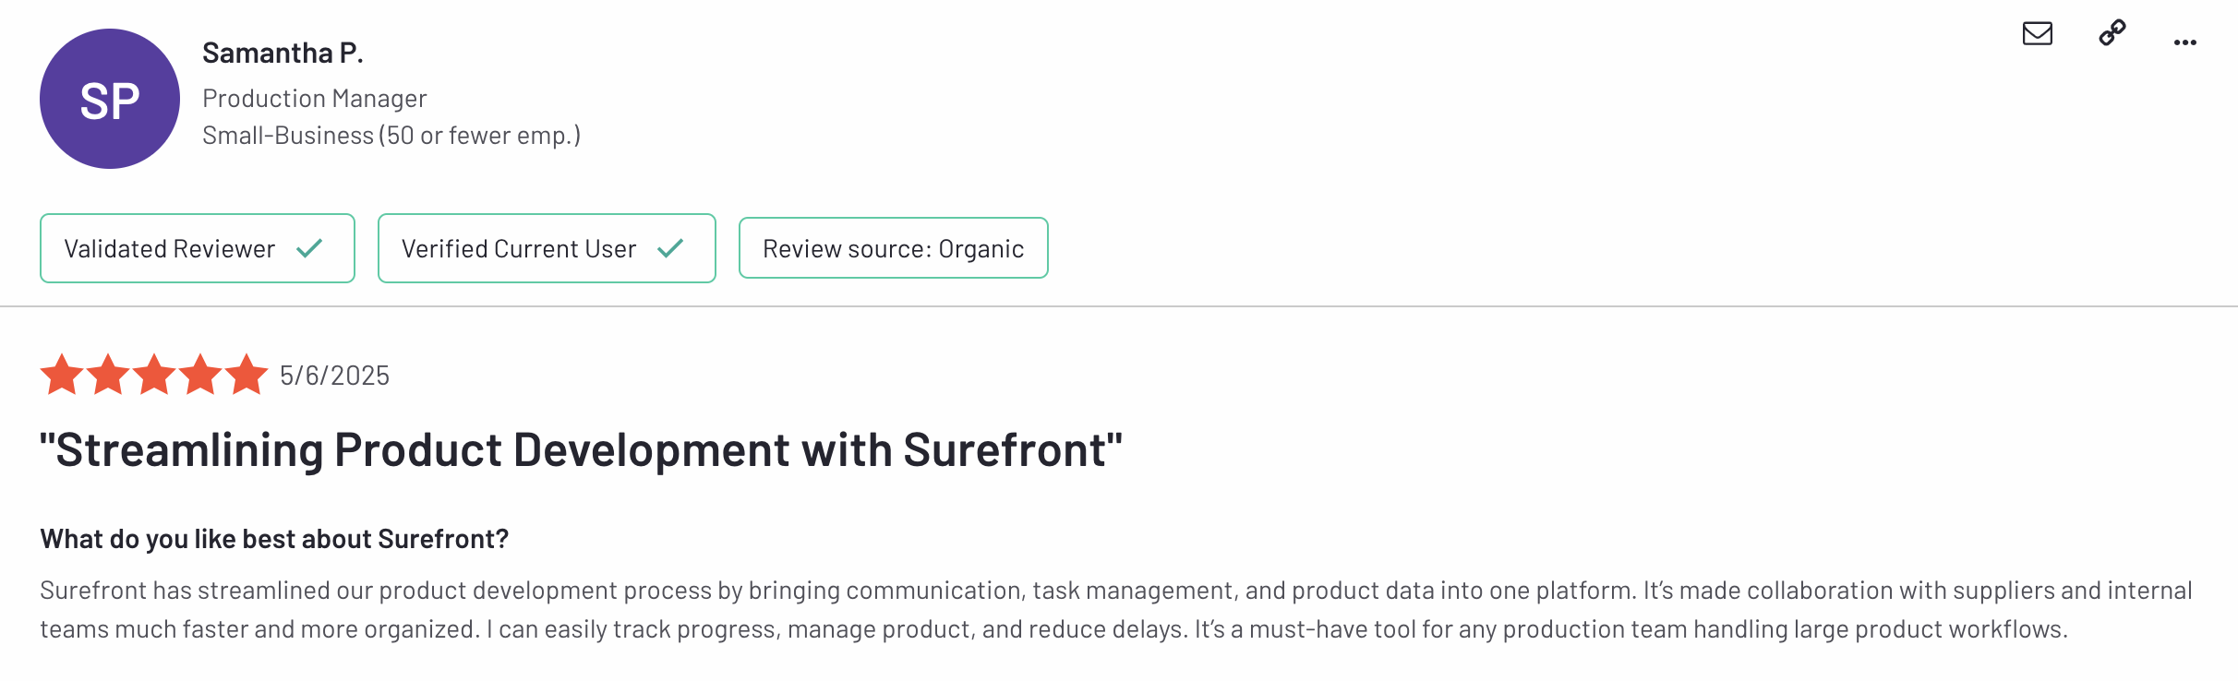Click the middle third rating star
This screenshot has height=681, width=2238.
(154, 375)
